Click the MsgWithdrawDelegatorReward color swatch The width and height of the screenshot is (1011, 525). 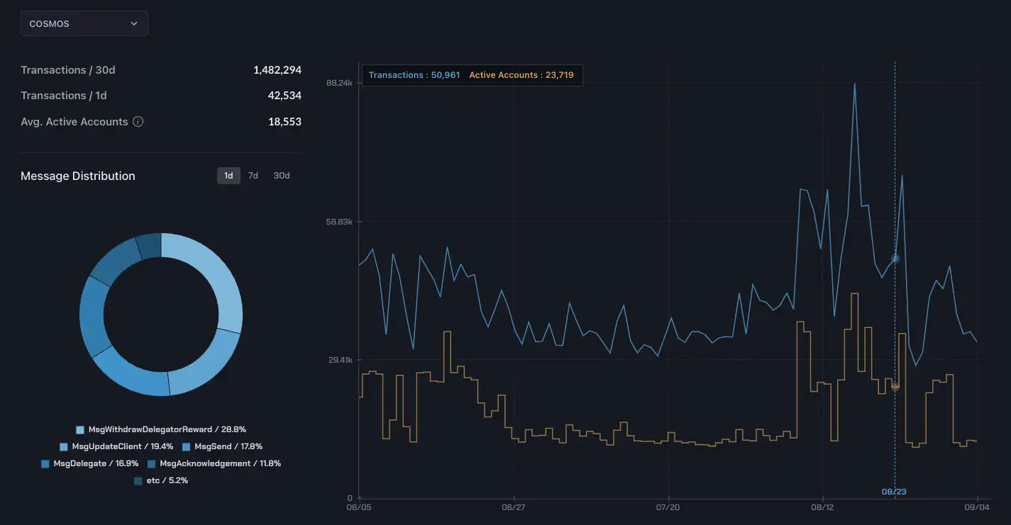79,429
